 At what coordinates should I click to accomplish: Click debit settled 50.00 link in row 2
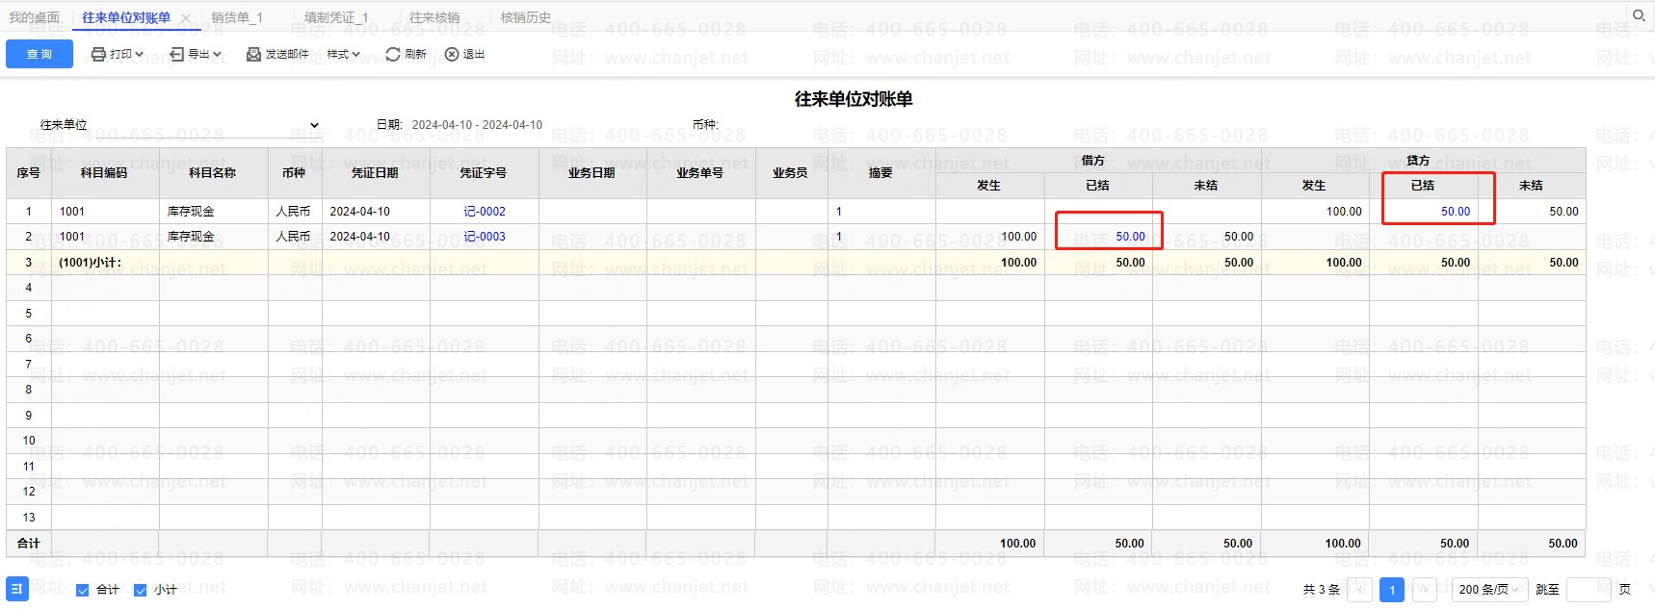[x=1130, y=237]
